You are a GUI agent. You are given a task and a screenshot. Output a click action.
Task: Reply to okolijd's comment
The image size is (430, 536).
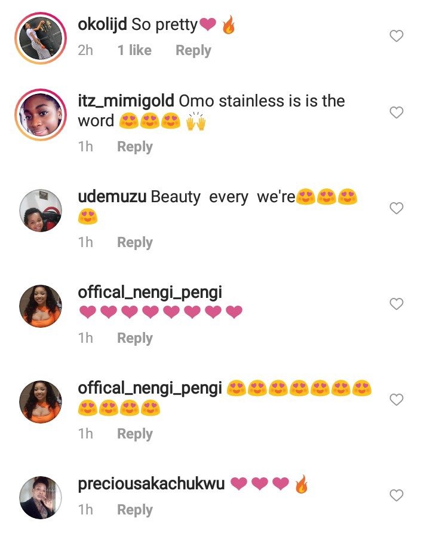tap(193, 51)
